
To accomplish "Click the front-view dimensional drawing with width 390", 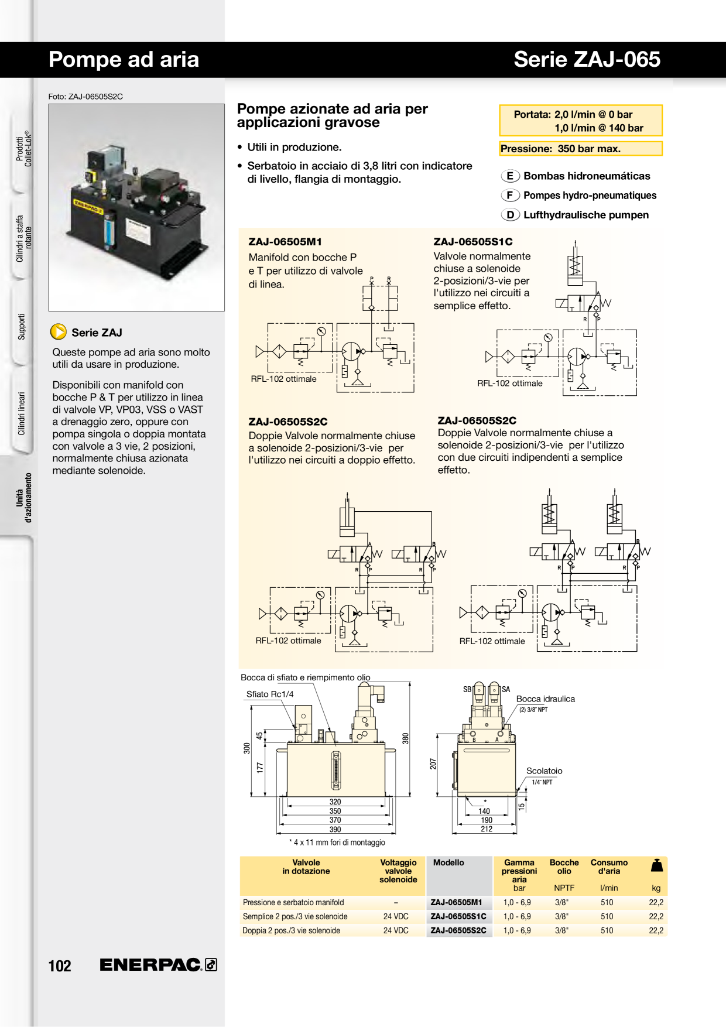I will [x=328, y=759].
